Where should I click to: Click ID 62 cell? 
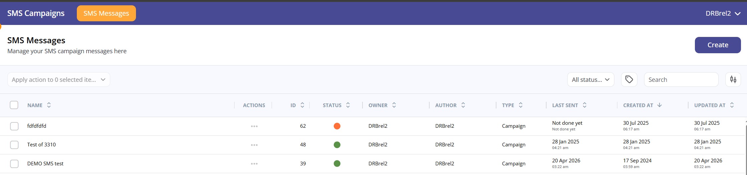click(x=303, y=126)
